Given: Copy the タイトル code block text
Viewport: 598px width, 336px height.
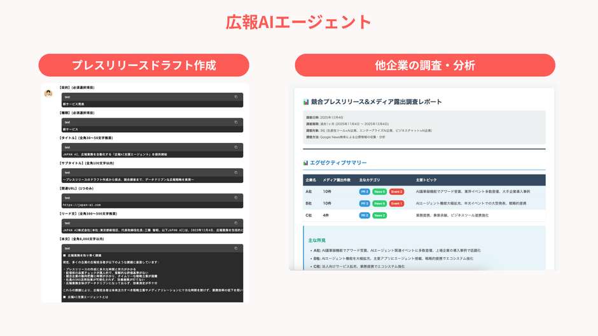Looking at the screenshot, I should tap(235, 147).
